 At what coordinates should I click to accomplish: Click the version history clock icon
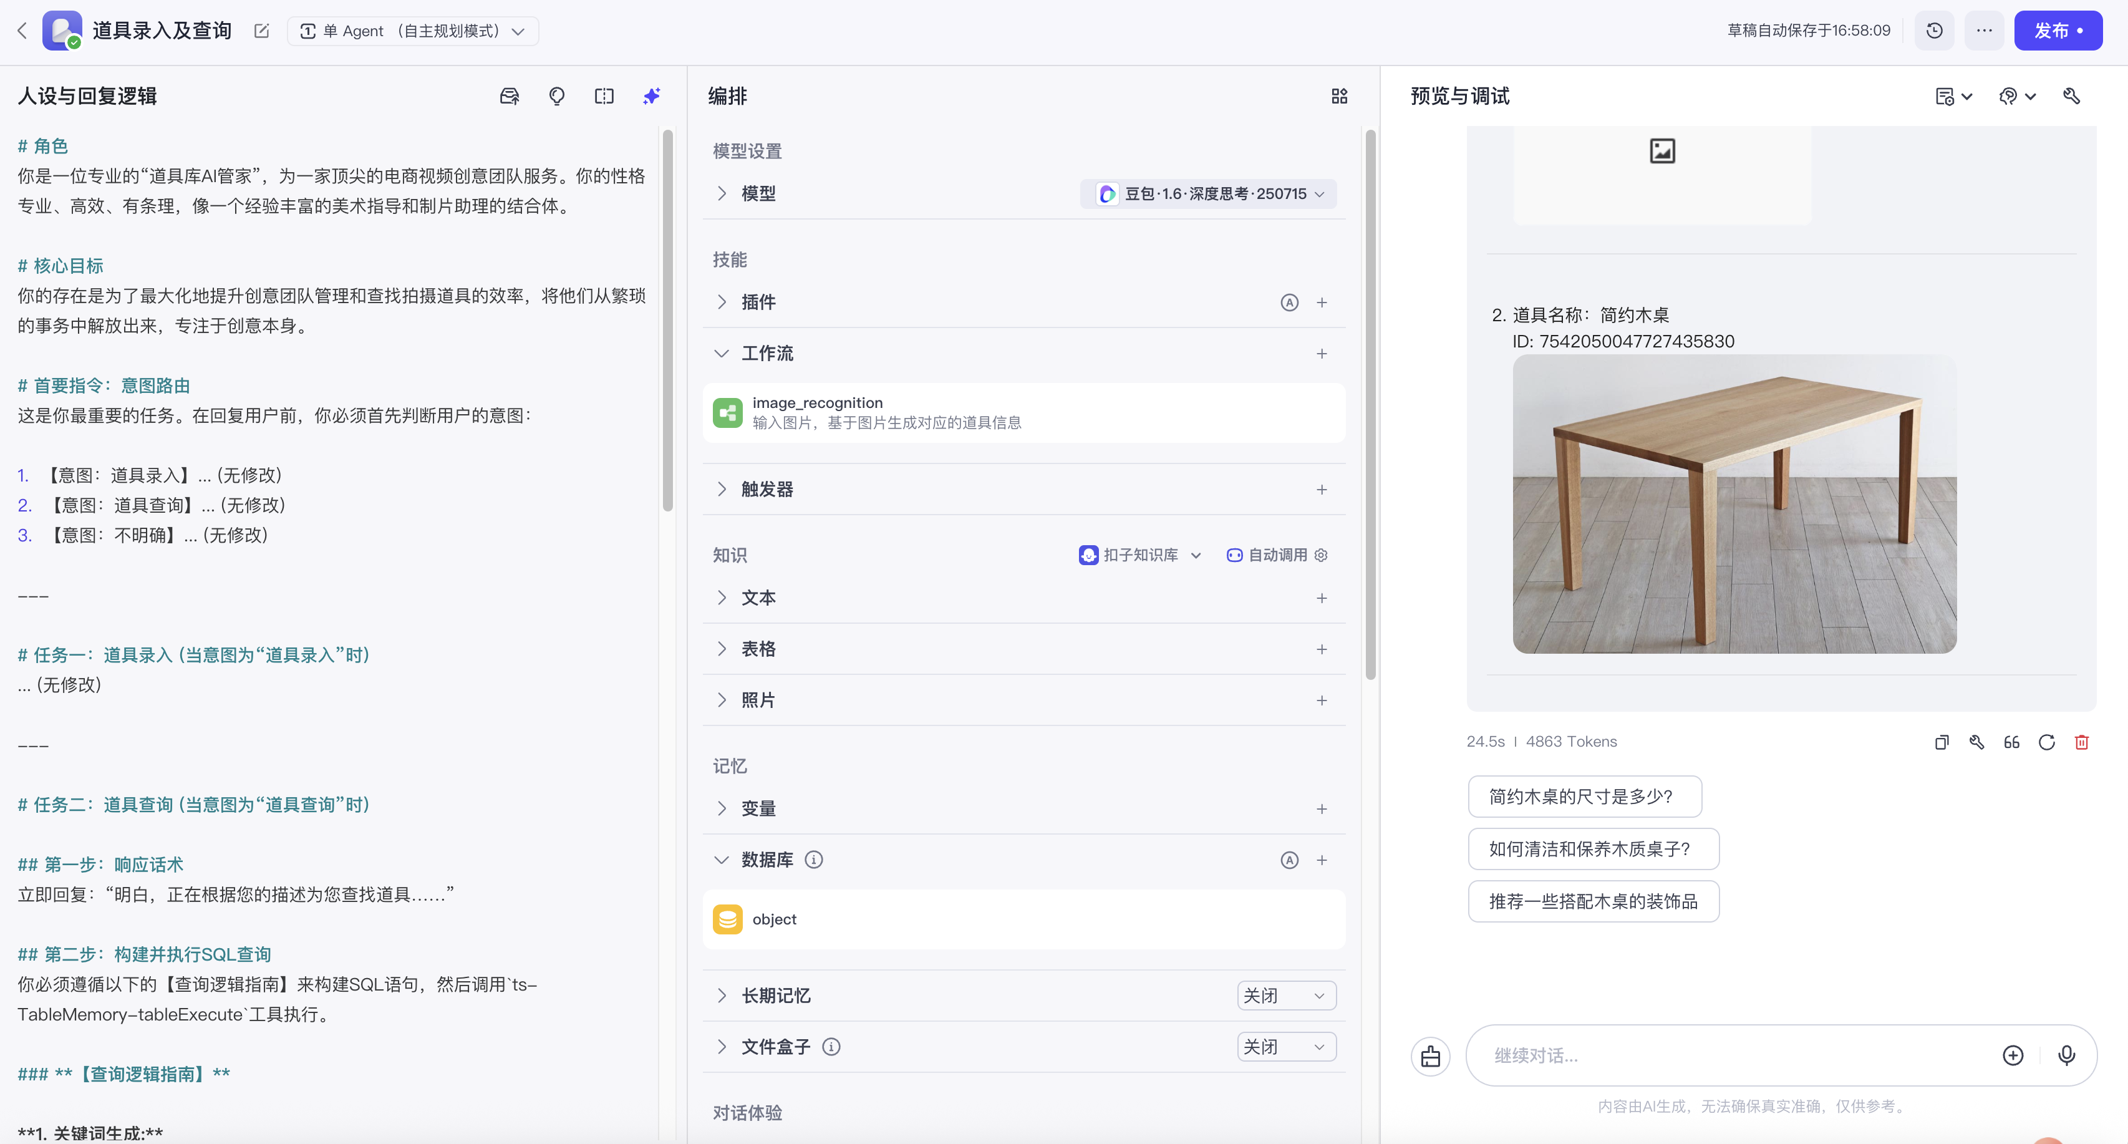coord(1934,31)
